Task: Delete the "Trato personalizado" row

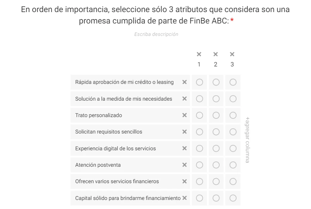Action: point(184,115)
